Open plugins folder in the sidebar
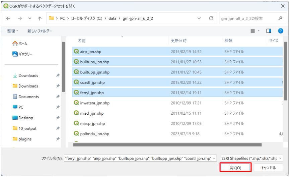The width and height of the screenshot is (290, 178). [x=22, y=139]
